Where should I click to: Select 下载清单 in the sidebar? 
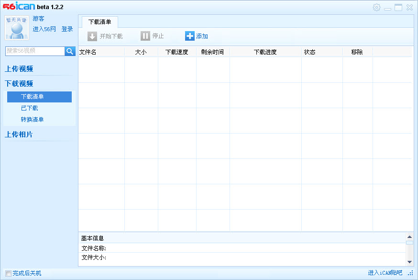coord(39,97)
